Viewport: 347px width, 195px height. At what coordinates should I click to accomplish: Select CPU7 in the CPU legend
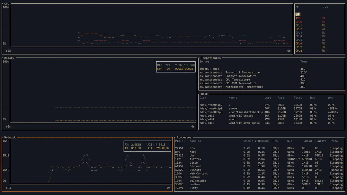(x=310, y=47)
